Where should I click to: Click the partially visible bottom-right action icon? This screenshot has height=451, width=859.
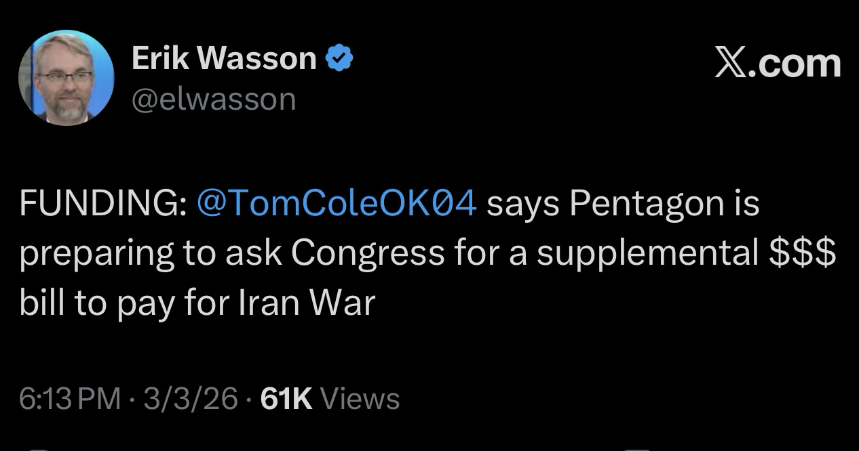click(636, 448)
